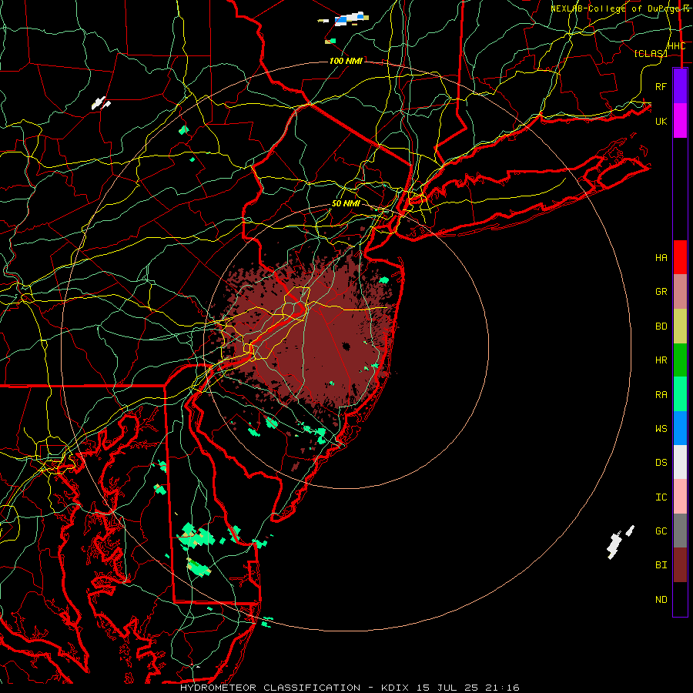
Task: Select the red HA legend color
Action: tap(680, 257)
